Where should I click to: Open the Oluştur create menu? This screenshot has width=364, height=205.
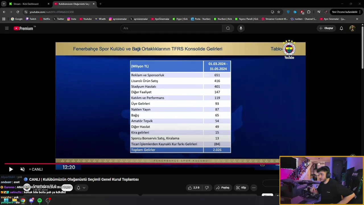pyautogui.click(x=326, y=28)
